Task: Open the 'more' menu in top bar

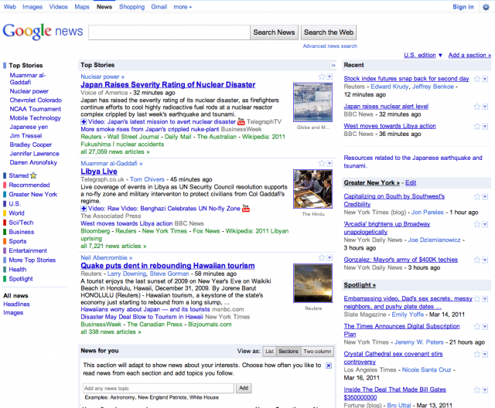Action: (x=183, y=7)
